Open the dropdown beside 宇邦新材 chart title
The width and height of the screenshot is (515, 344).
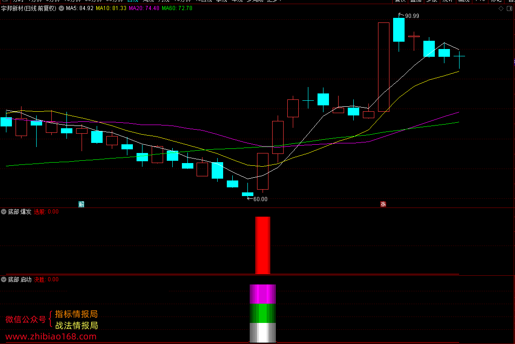pyautogui.click(x=61, y=8)
